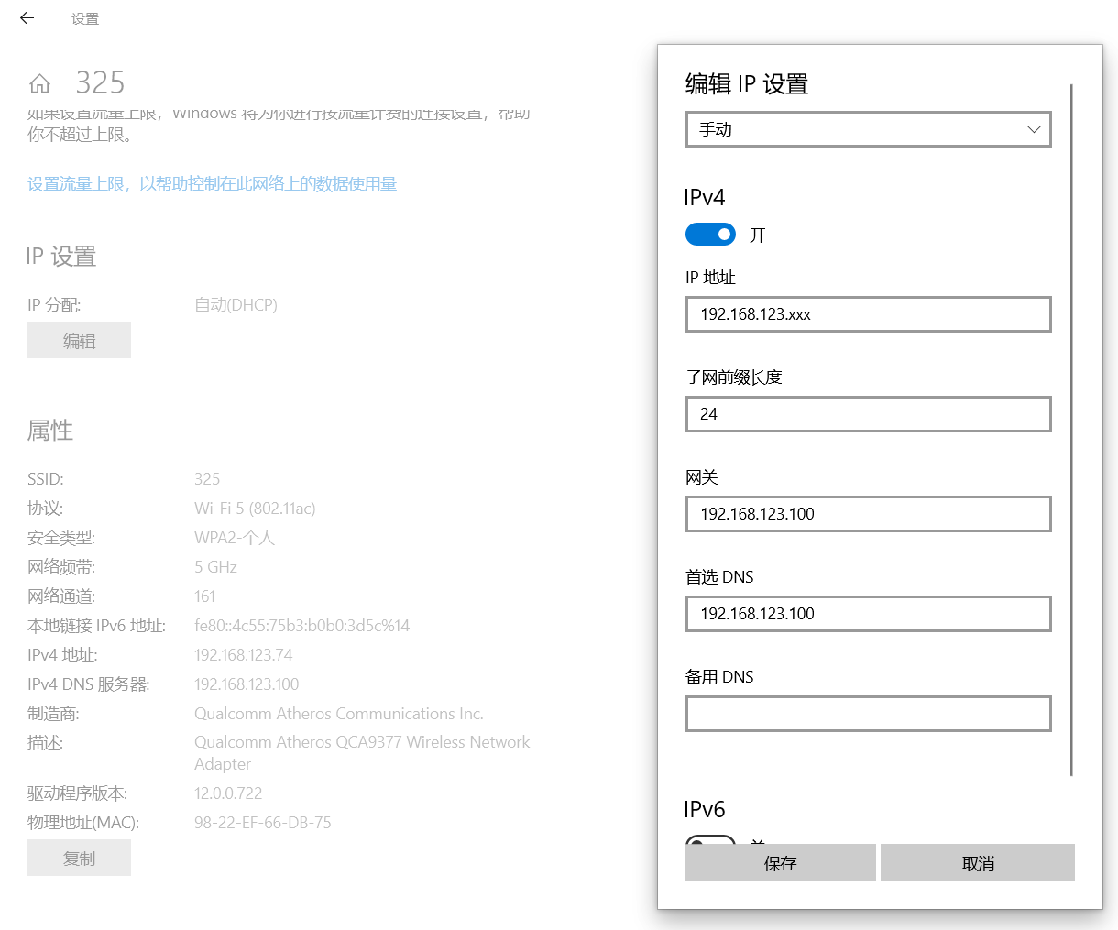Click the home icon beside network name 325
The image size is (1118, 930).
click(39, 82)
